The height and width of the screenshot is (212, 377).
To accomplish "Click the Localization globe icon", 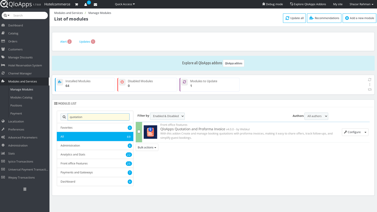I will (3, 121).
